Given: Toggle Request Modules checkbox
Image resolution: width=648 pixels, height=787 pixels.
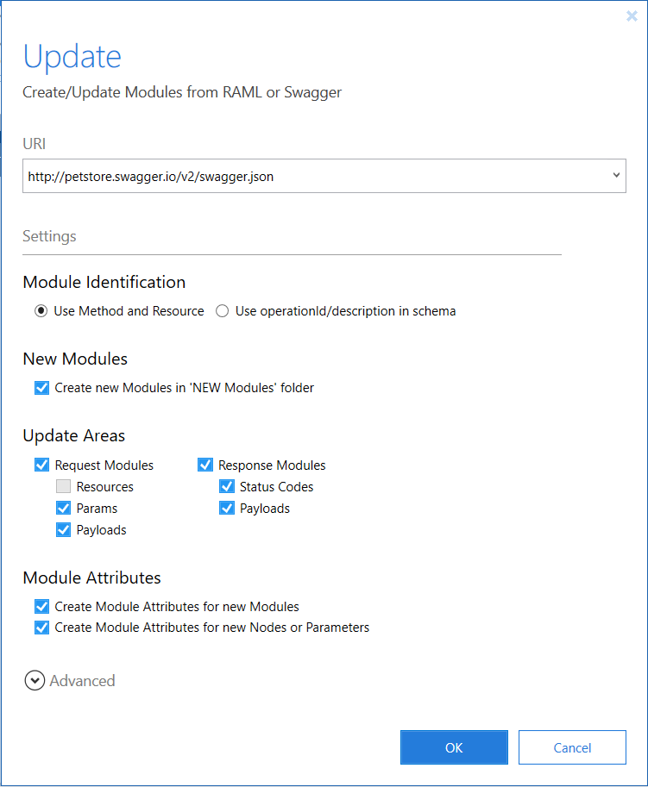Looking at the screenshot, I should (x=42, y=465).
